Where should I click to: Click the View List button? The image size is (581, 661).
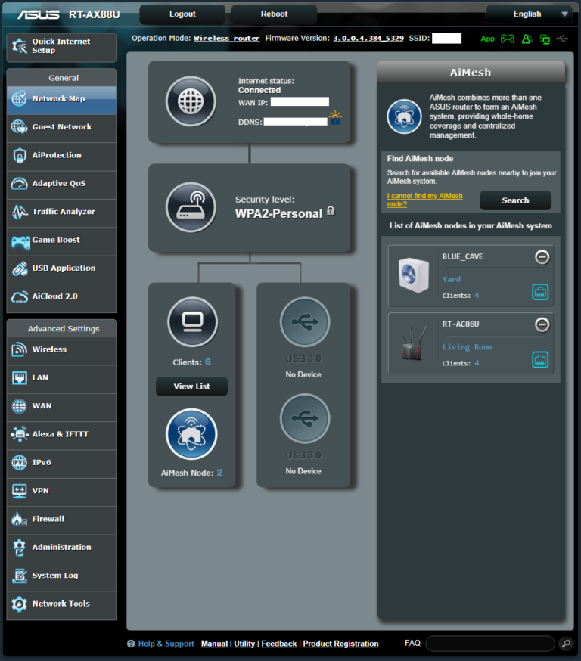(191, 386)
